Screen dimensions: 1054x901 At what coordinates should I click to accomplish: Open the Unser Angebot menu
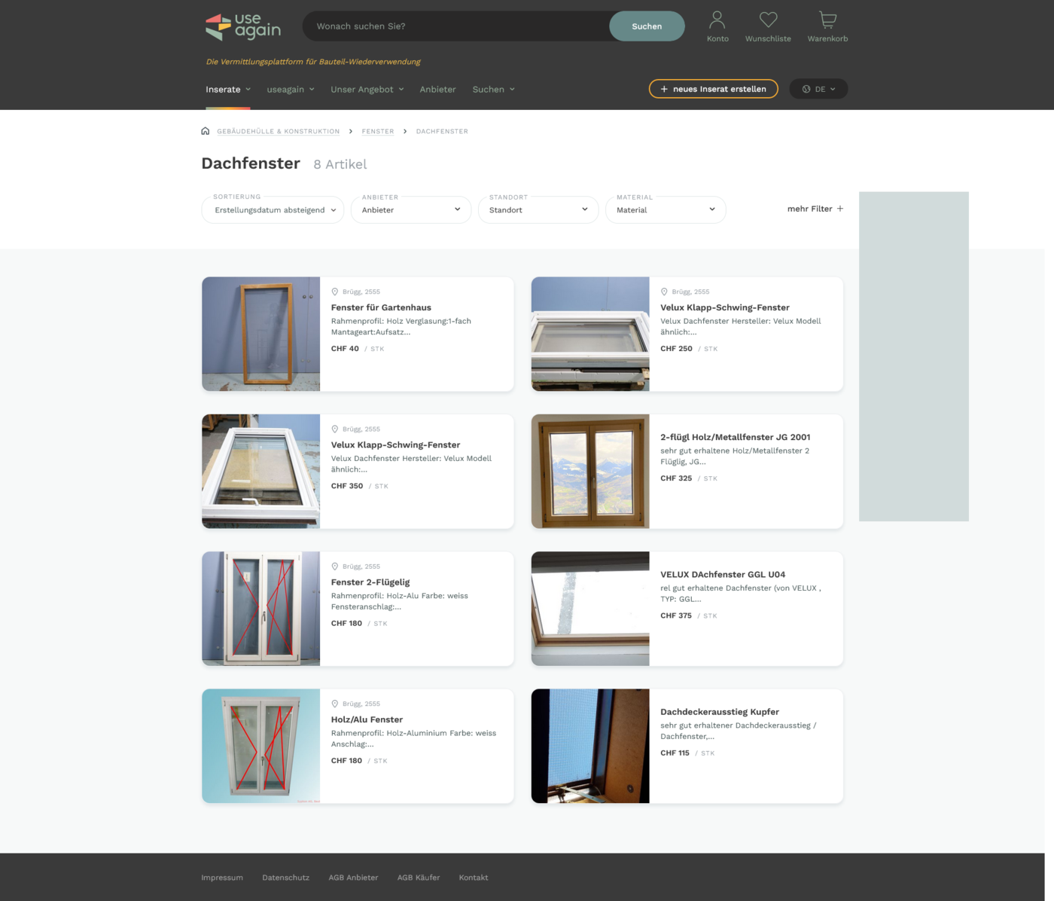[x=367, y=90]
